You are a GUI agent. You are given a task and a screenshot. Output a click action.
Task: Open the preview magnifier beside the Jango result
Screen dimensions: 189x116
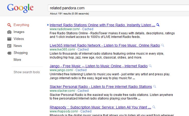click(150, 66)
